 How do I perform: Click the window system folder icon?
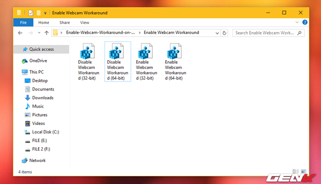pyautogui.click(x=19, y=12)
